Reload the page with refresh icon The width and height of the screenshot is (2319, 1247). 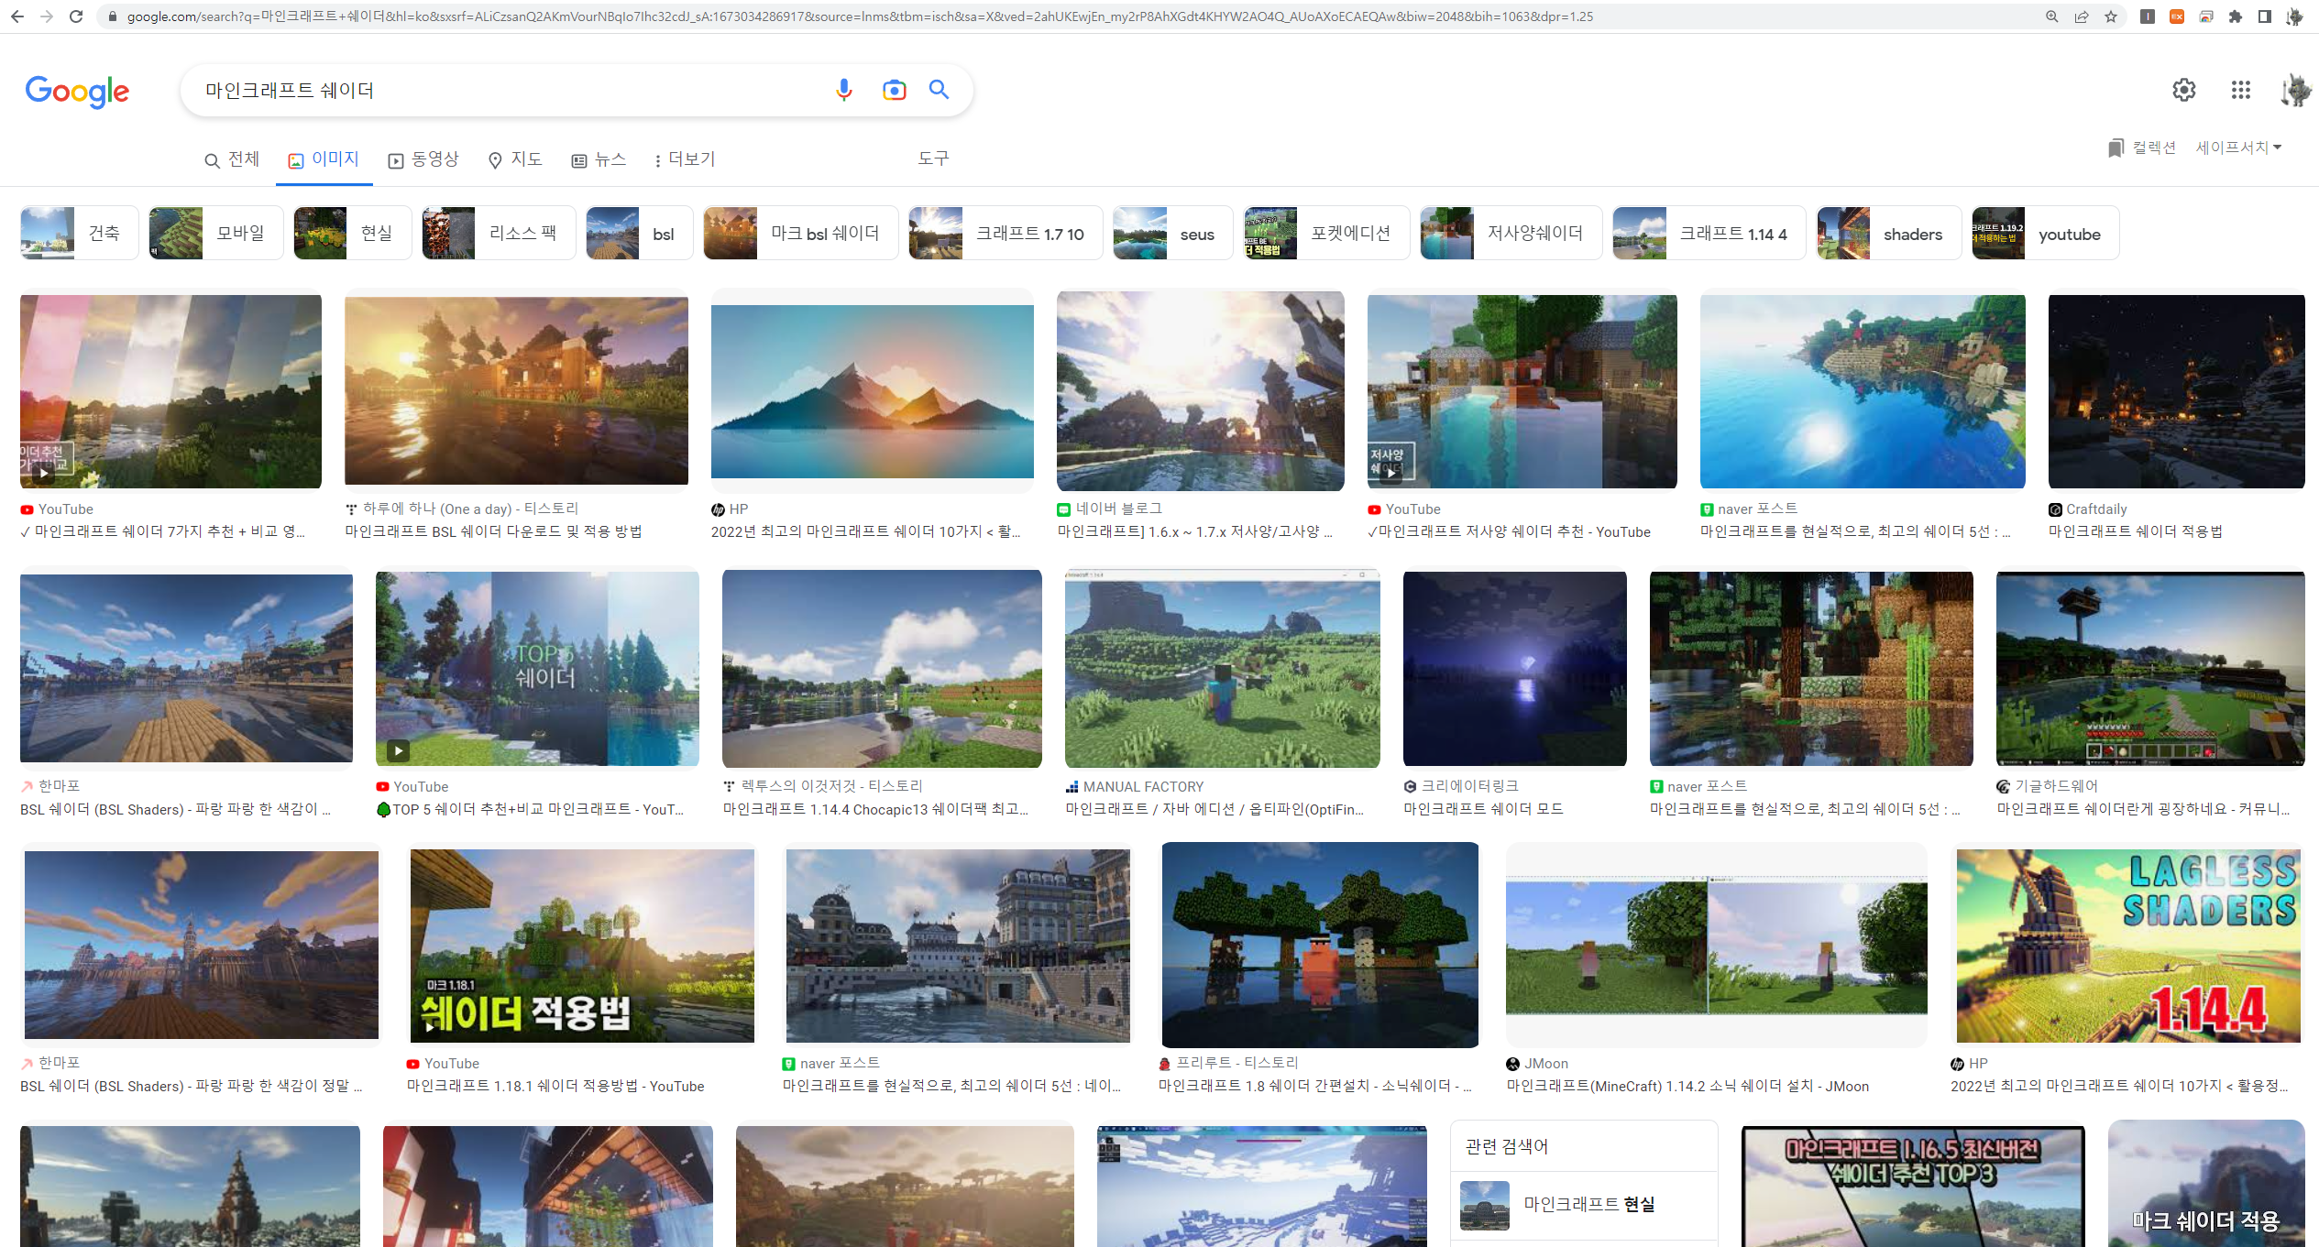[76, 16]
